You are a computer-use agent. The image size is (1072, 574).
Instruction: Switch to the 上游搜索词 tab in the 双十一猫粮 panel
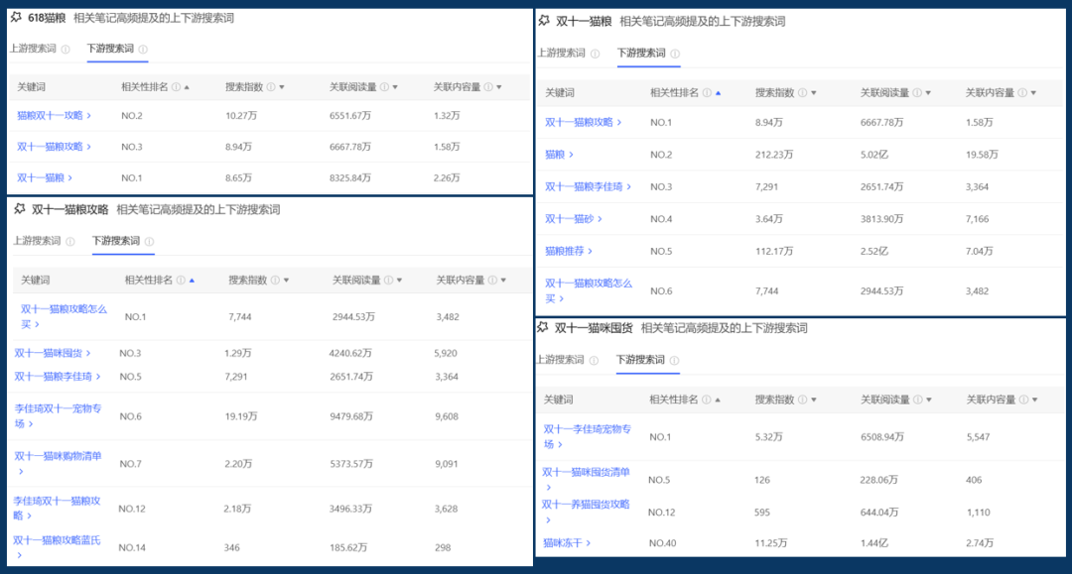[x=562, y=54]
